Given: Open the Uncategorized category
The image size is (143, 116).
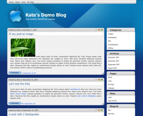Looking at the screenshot, I should tap(113, 45).
